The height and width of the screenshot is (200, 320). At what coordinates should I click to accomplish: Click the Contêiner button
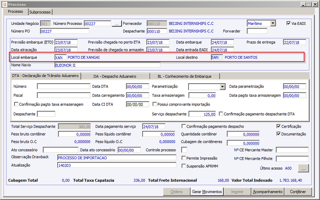pyautogui.click(x=298, y=192)
